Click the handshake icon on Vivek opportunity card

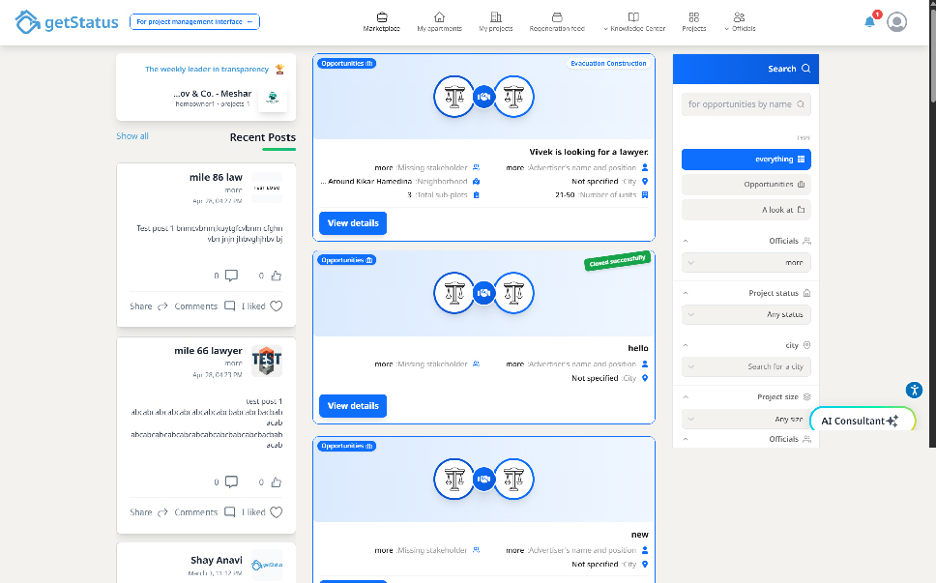click(484, 97)
